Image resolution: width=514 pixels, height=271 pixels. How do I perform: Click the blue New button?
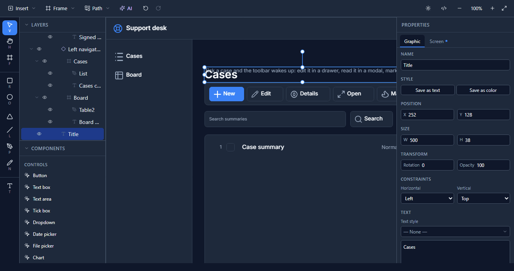[226, 94]
